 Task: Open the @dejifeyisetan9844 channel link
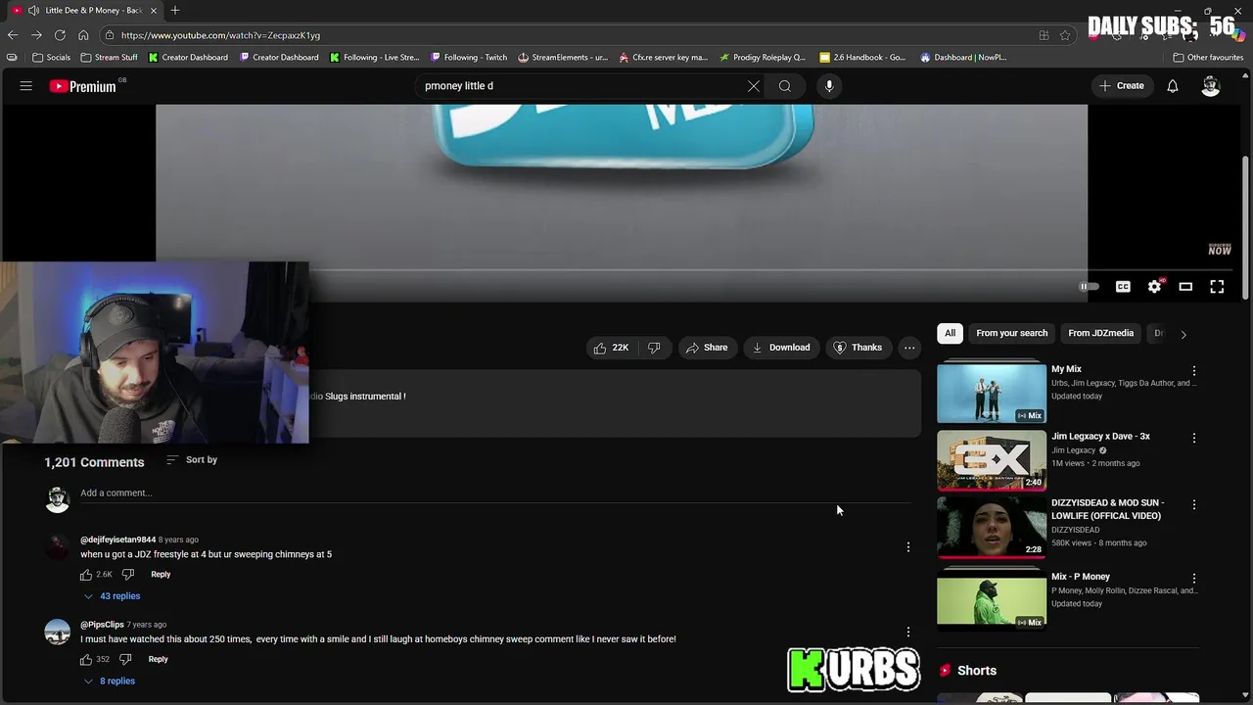[x=117, y=540]
